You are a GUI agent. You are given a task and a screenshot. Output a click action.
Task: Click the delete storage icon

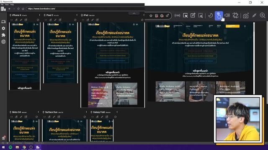pyautogui.click(x=156, y=16)
